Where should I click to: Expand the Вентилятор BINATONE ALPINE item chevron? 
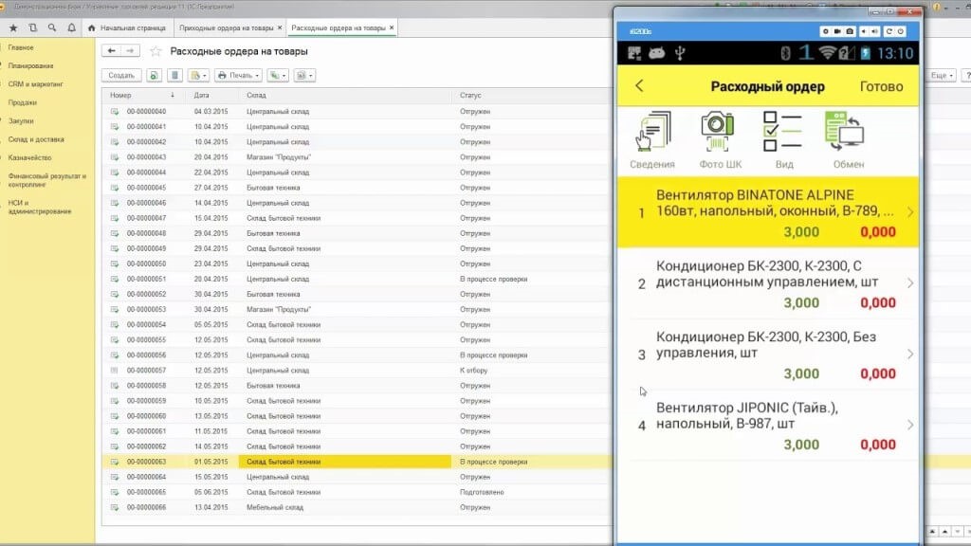pyautogui.click(x=910, y=212)
